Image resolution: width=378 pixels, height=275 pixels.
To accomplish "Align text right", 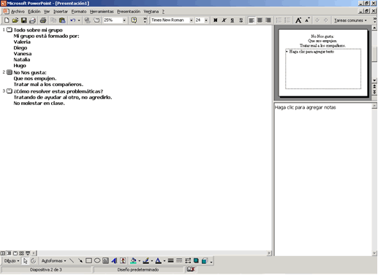I will pyautogui.click(x=268, y=20).
